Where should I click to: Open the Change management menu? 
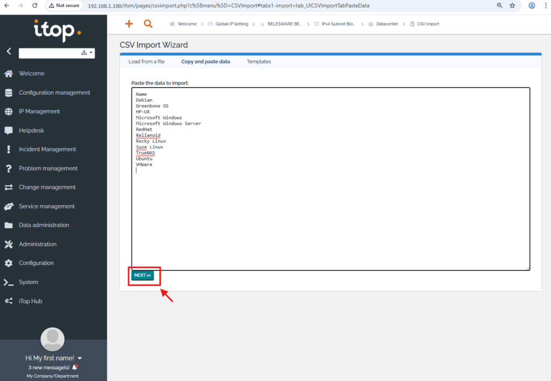(x=47, y=187)
